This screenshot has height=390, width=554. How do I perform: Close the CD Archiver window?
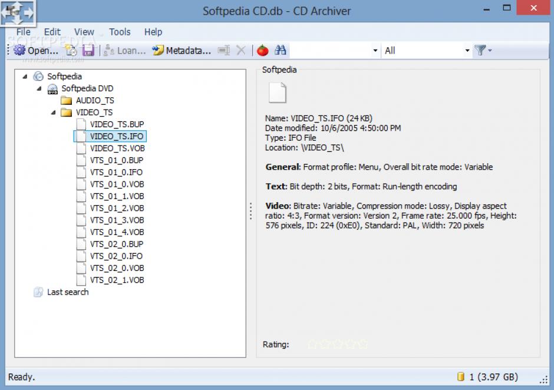coord(533,8)
